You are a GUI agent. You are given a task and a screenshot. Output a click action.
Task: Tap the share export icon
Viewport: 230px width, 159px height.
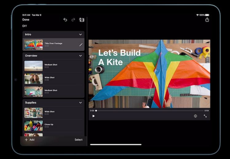(x=207, y=20)
